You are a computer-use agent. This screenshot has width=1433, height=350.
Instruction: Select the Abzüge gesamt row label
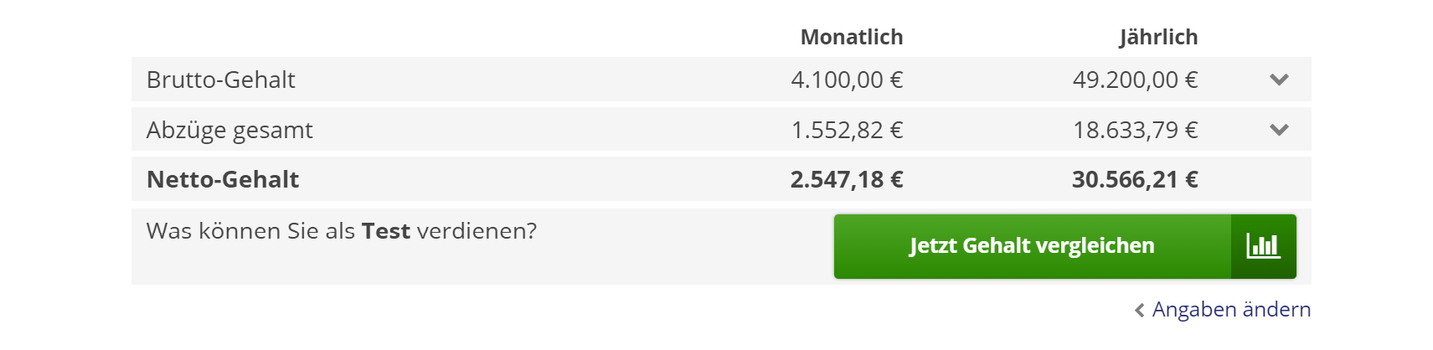[x=229, y=130]
